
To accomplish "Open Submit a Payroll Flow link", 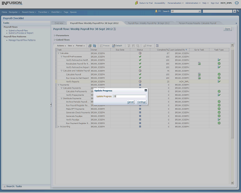I will click(18, 31).
